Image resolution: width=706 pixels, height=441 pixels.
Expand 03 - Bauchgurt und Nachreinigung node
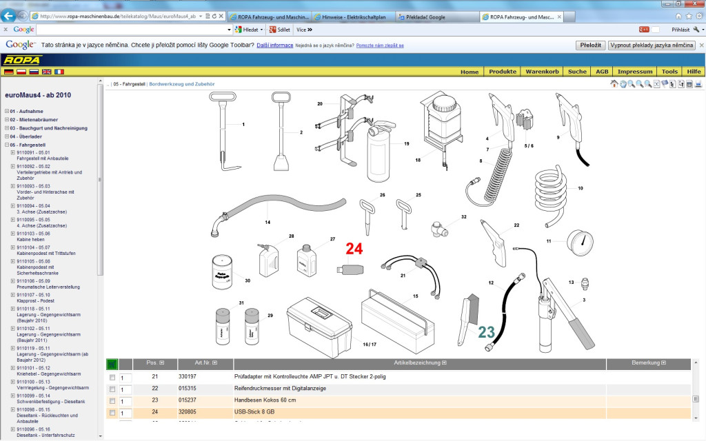pos(7,128)
